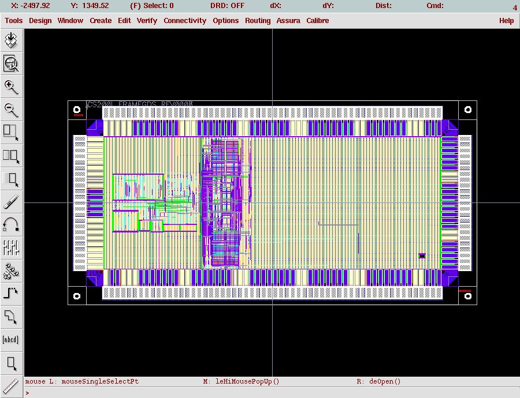Select the Ruler tool

point(11,385)
